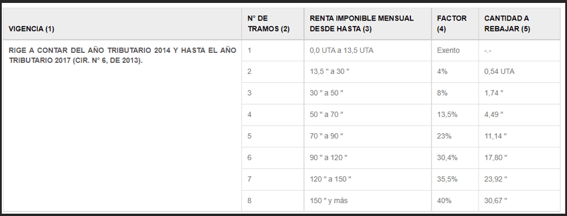
Task: Click the 30,4% factor cell
Action: 455,157
